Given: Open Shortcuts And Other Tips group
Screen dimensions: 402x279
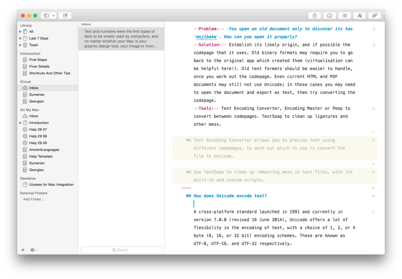Looking at the screenshot, I should [50, 73].
